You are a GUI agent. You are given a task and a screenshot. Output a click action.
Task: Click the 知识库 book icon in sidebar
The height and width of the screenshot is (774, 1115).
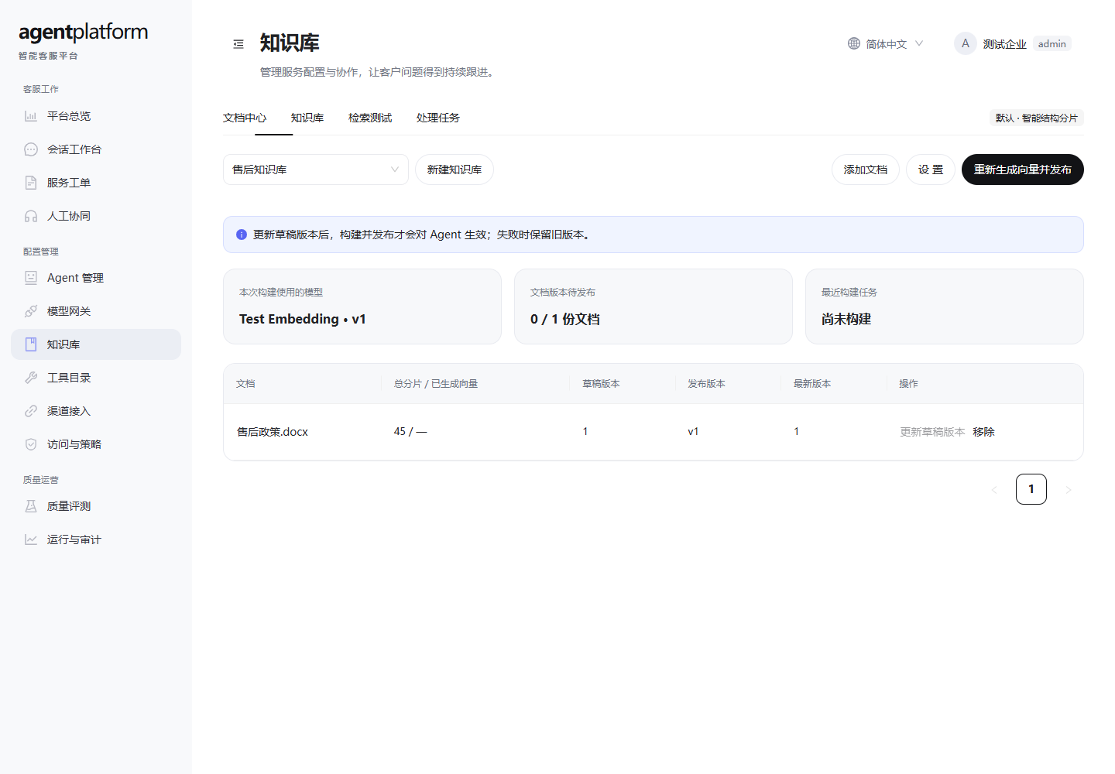tap(31, 344)
